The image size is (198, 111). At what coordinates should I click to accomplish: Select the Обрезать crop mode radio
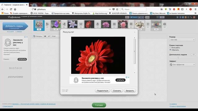(170, 50)
